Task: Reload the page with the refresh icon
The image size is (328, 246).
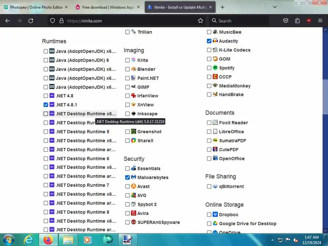Action: pyautogui.click(x=31, y=21)
